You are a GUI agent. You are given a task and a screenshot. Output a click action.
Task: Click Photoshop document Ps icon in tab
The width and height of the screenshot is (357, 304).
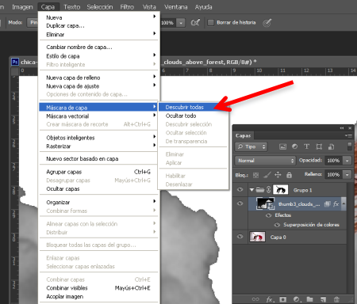coord(15,62)
